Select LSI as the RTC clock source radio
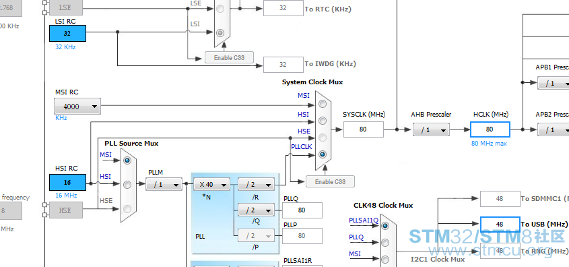569x267 pixels. (x=220, y=33)
